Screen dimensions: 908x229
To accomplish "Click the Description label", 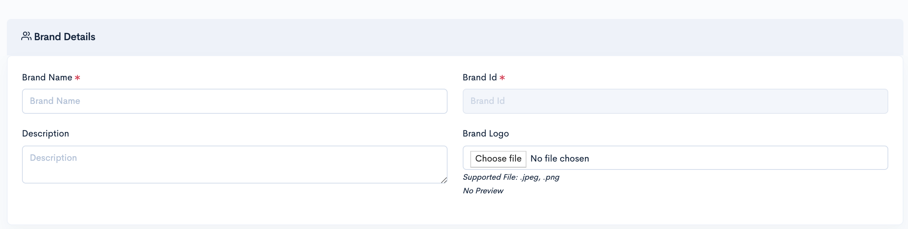I will pyautogui.click(x=46, y=133).
